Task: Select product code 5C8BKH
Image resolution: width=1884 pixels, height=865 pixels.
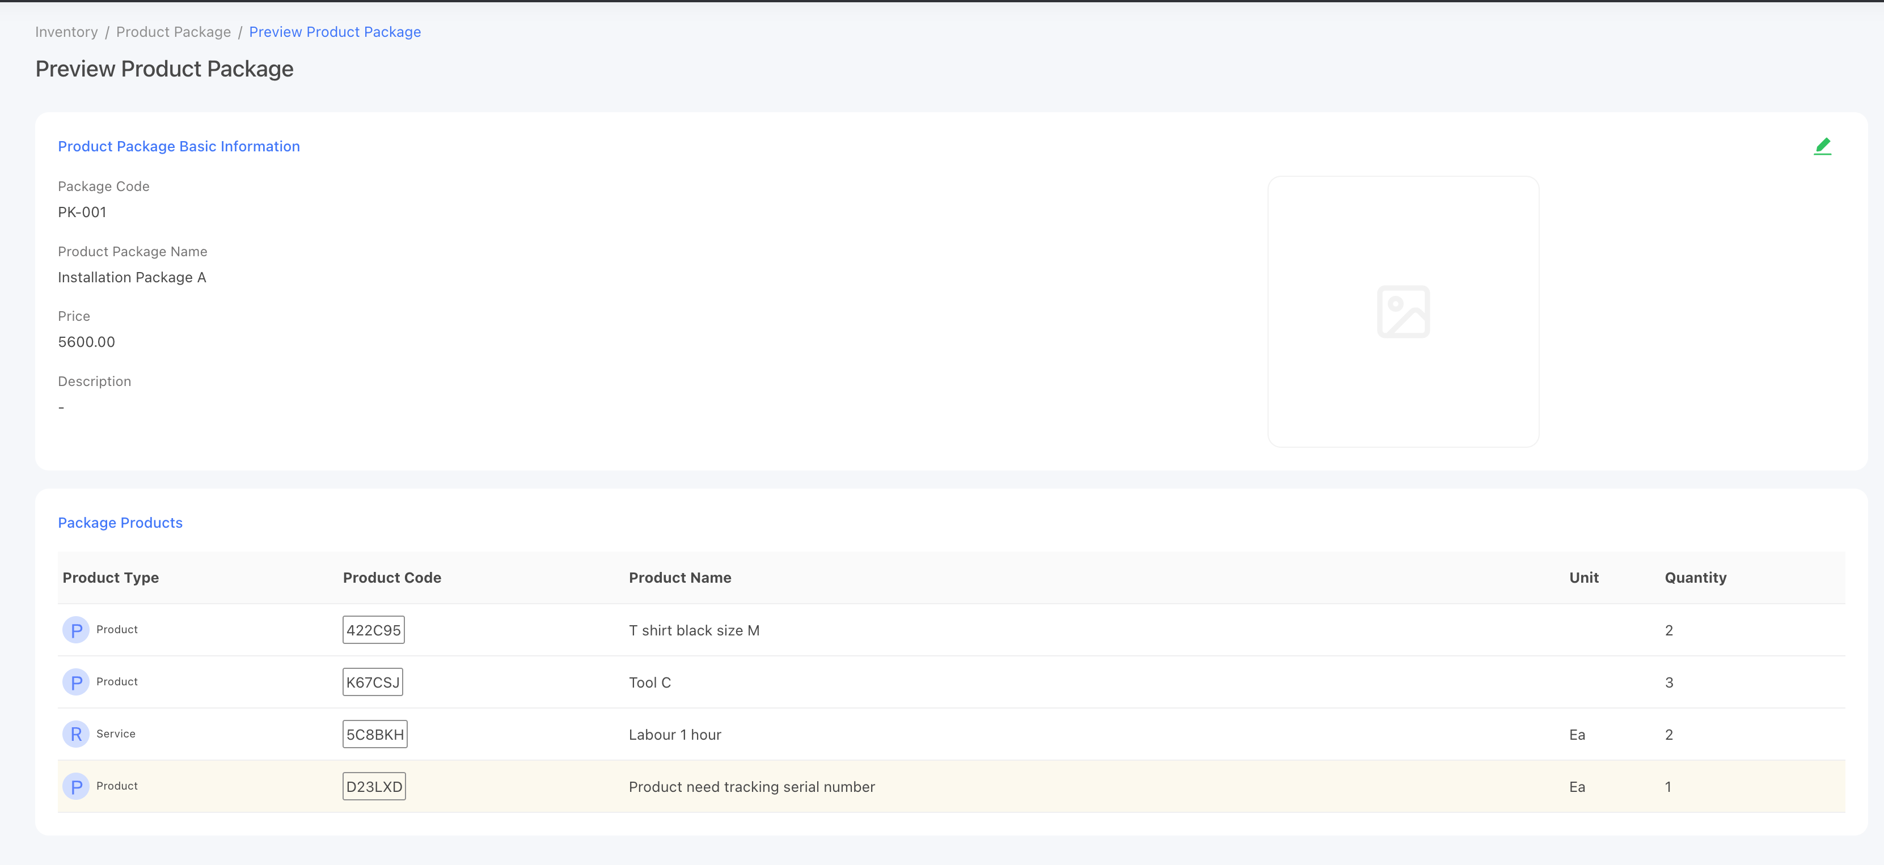Action: click(375, 734)
